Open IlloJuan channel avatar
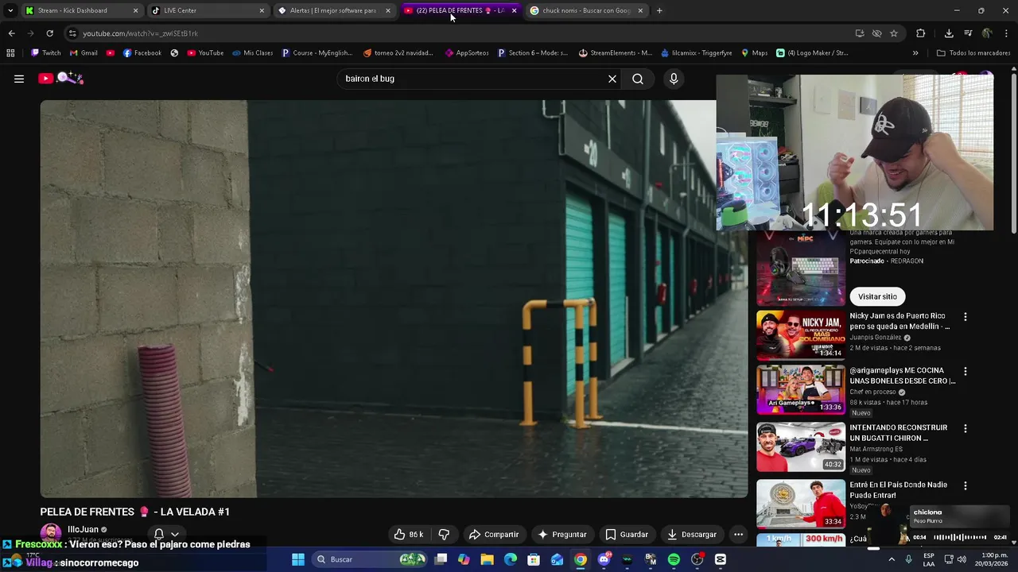 pos(51,534)
